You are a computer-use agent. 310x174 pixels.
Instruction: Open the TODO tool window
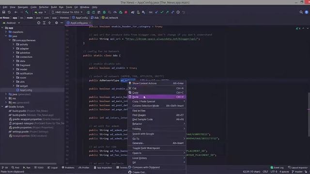39,168
